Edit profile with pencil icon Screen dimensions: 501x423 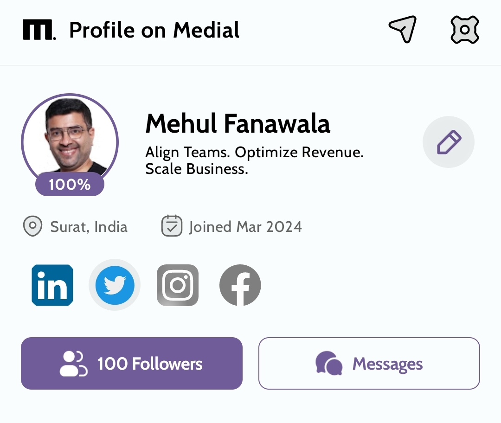click(448, 141)
